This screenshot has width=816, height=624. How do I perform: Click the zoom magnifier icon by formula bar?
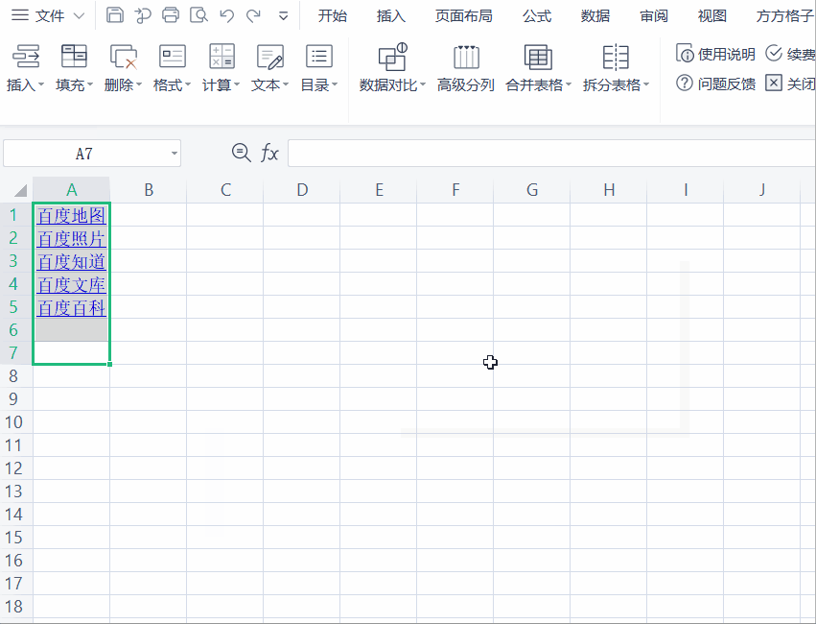click(x=241, y=153)
